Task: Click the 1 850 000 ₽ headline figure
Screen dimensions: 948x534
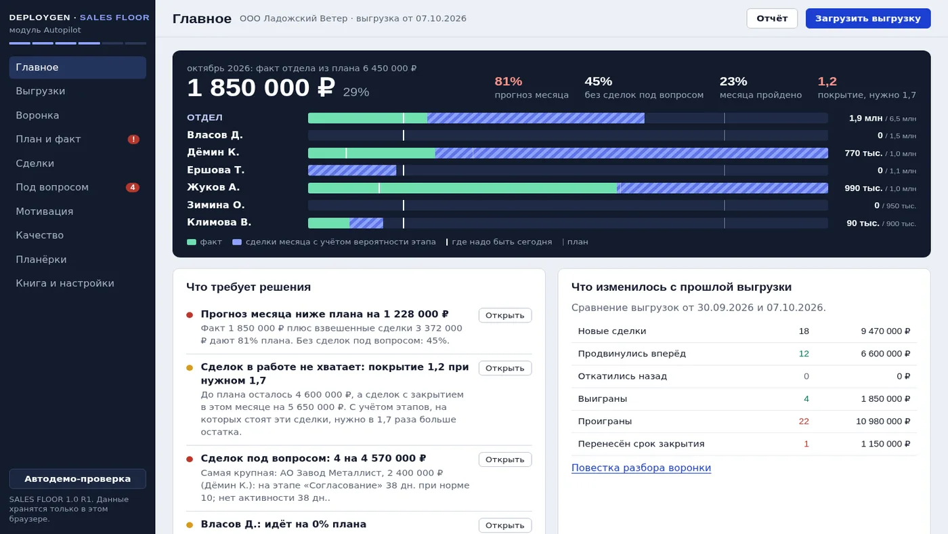Action: (x=261, y=88)
